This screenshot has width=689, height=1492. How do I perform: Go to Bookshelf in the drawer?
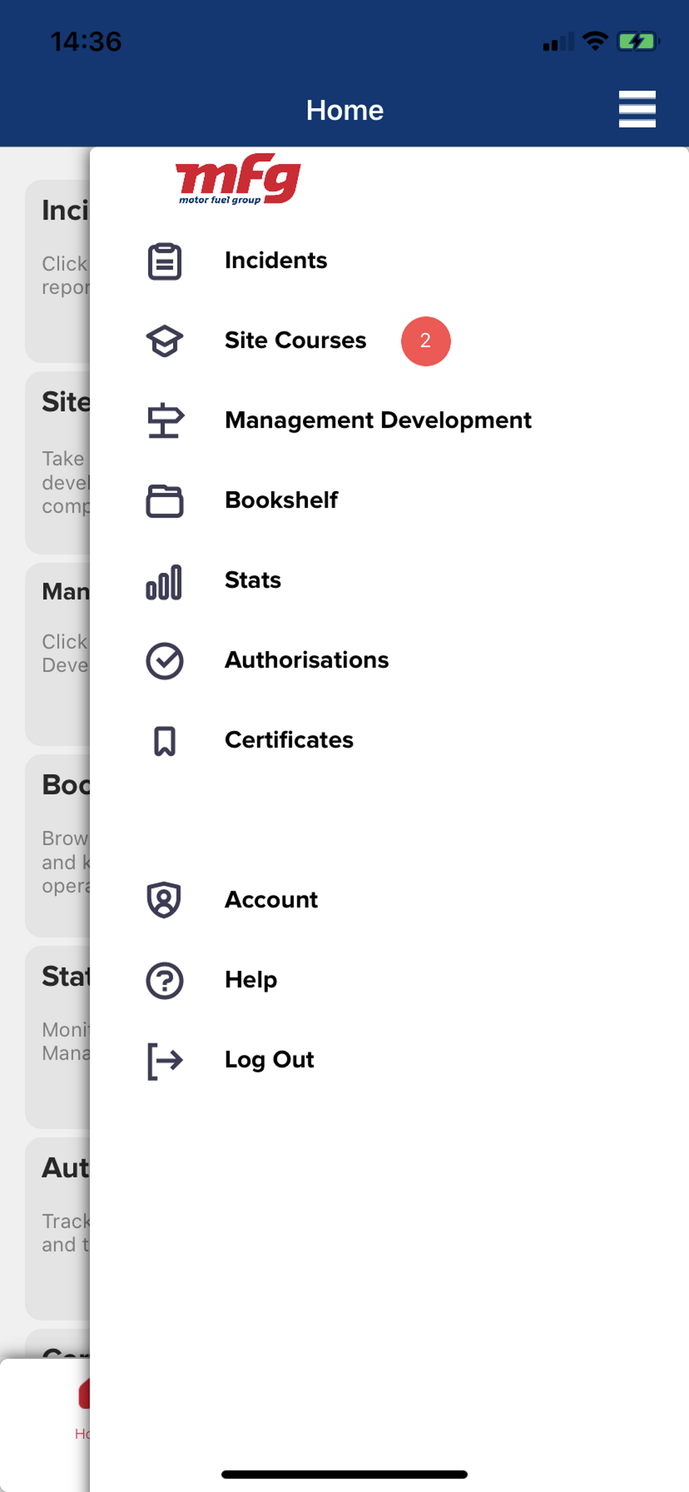click(281, 501)
